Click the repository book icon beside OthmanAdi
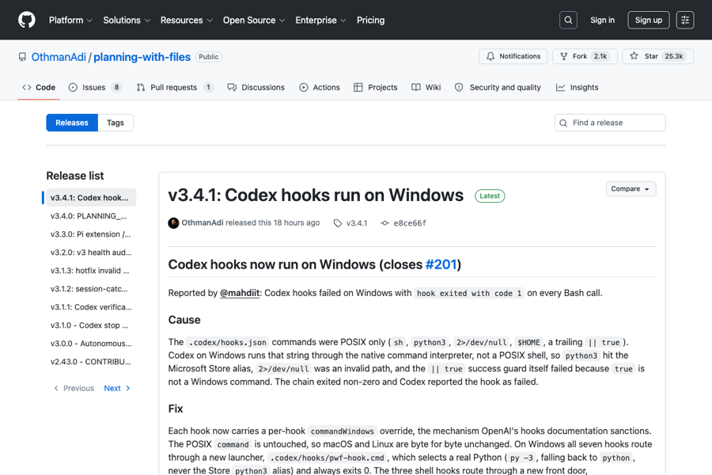 (x=22, y=57)
